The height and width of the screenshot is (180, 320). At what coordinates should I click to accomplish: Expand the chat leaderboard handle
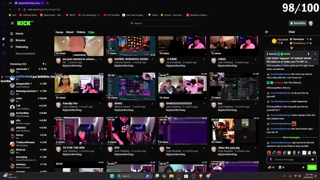(x=291, y=48)
